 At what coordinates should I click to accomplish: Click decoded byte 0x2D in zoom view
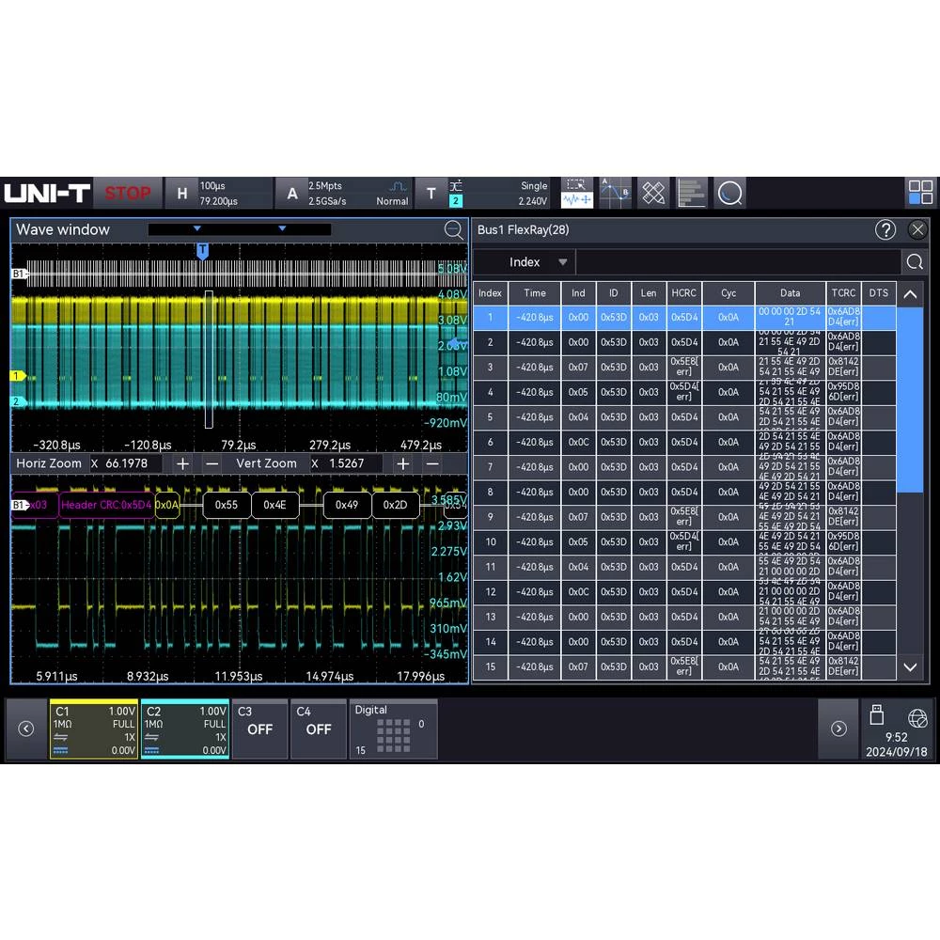(395, 505)
